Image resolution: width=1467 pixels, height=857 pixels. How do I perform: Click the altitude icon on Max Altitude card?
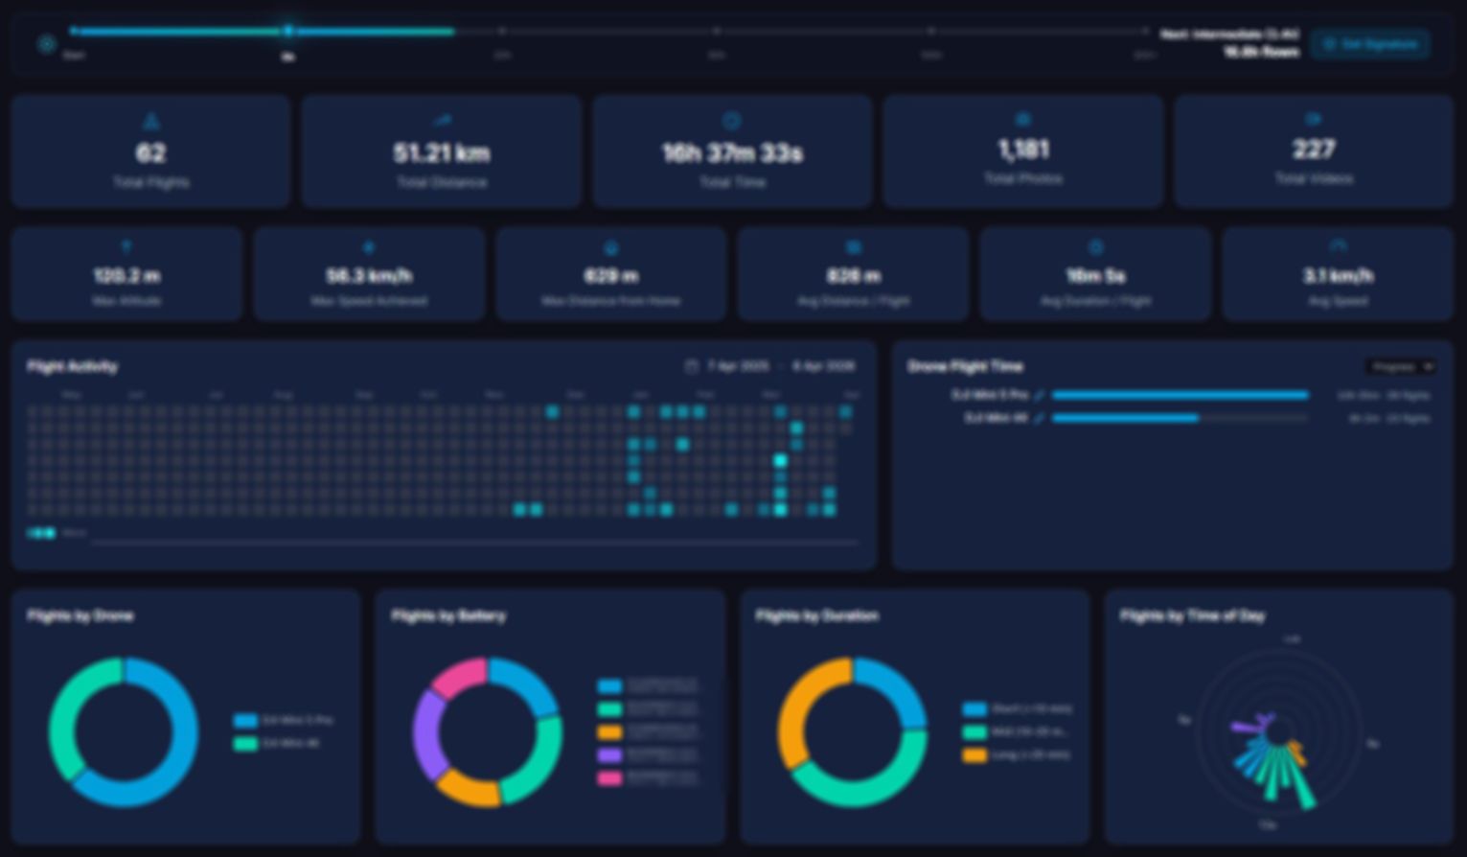tap(126, 246)
